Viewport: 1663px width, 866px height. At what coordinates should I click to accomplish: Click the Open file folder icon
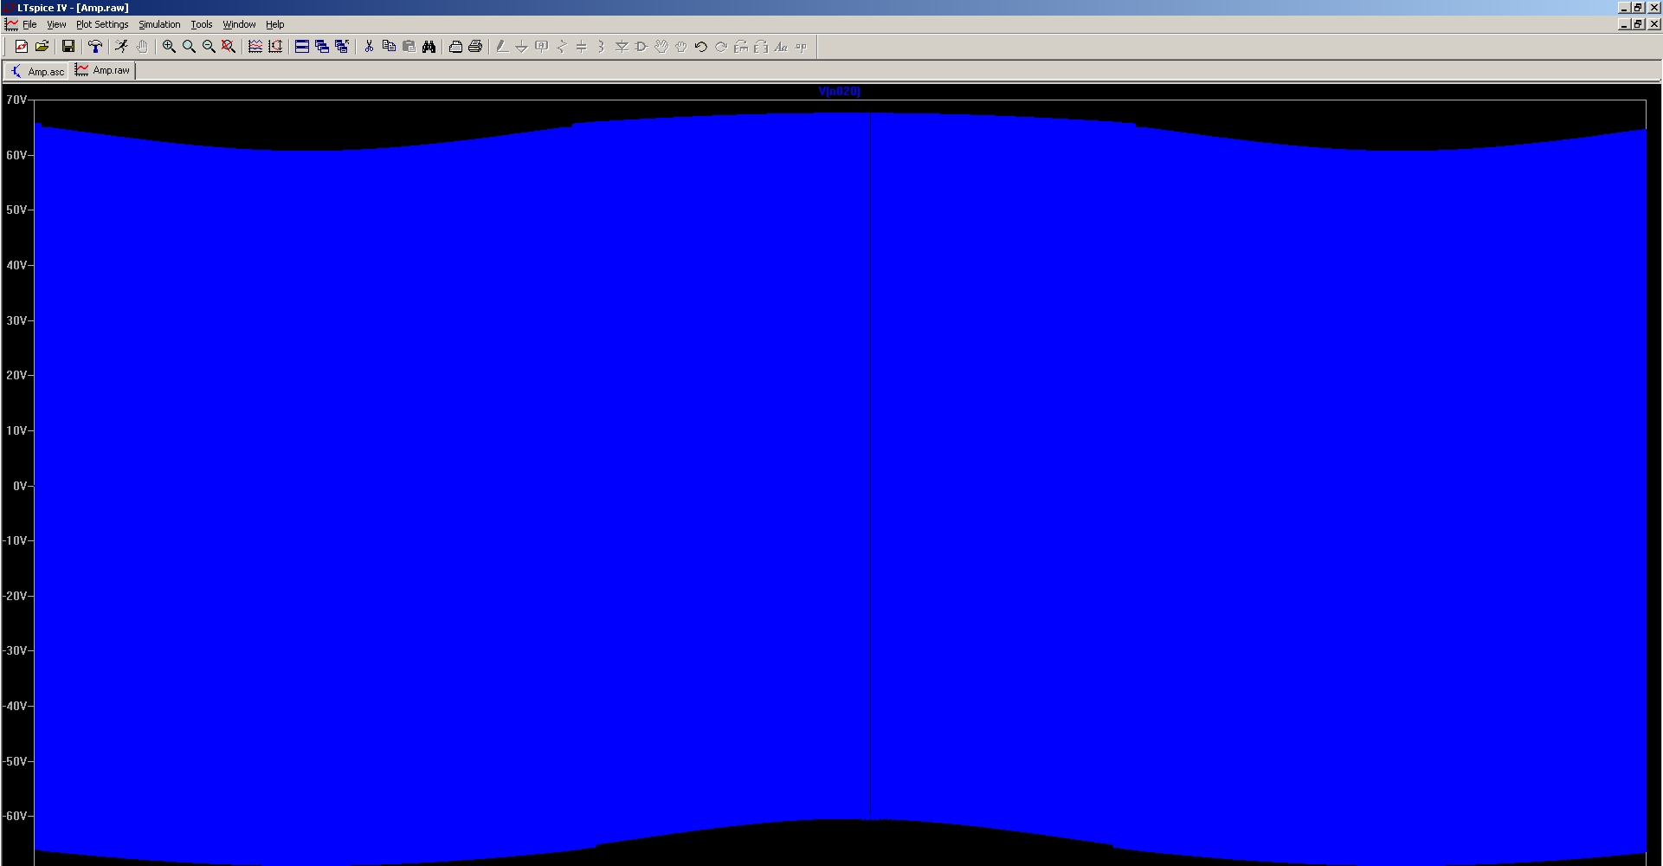pyautogui.click(x=42, y=47)
